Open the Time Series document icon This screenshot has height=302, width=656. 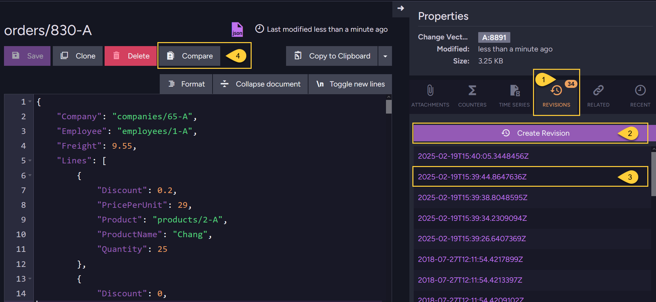[x=515, y=90]
